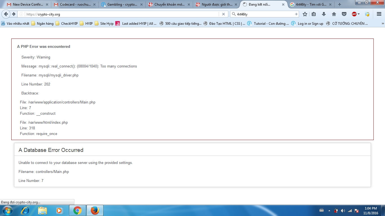Close the Đang kết nối tab

coord(283,4)
